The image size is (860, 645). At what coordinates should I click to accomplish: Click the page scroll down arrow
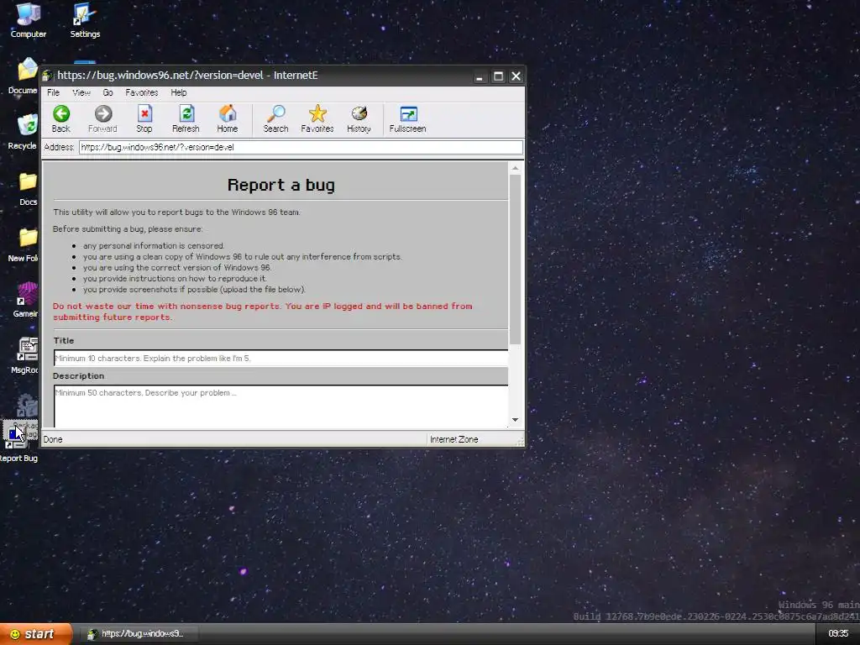515,420
